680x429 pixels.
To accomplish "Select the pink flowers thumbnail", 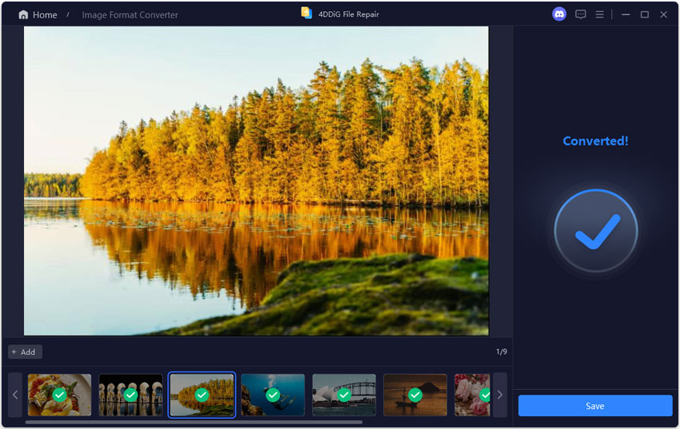I will tap(472, 395).
